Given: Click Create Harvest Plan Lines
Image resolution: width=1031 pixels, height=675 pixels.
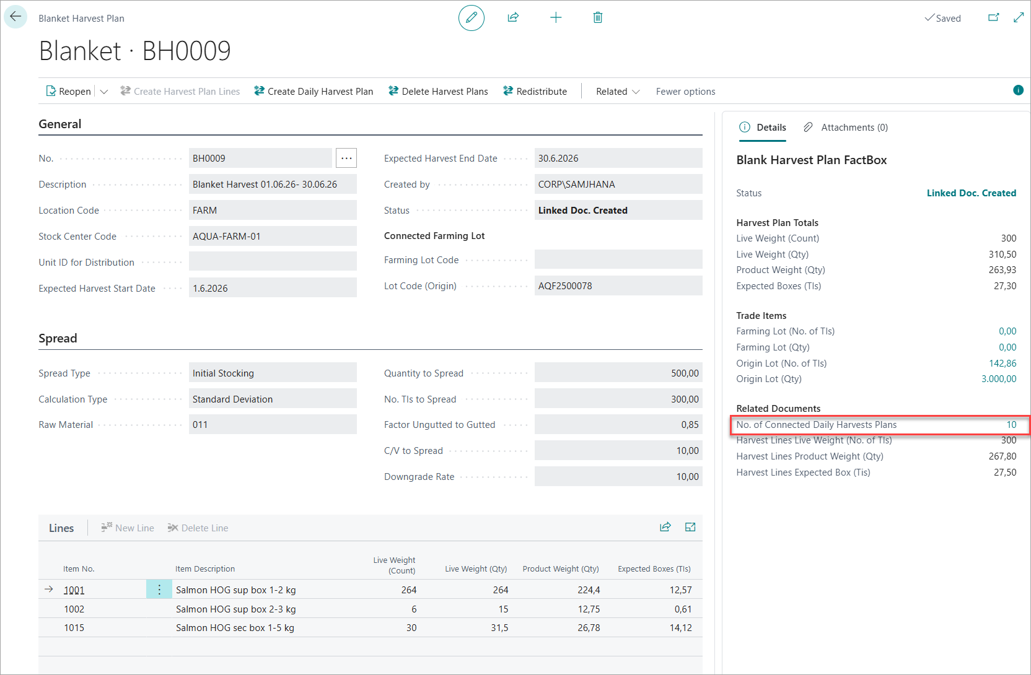Looking at the screenshot, I should [x=180, y=91].
